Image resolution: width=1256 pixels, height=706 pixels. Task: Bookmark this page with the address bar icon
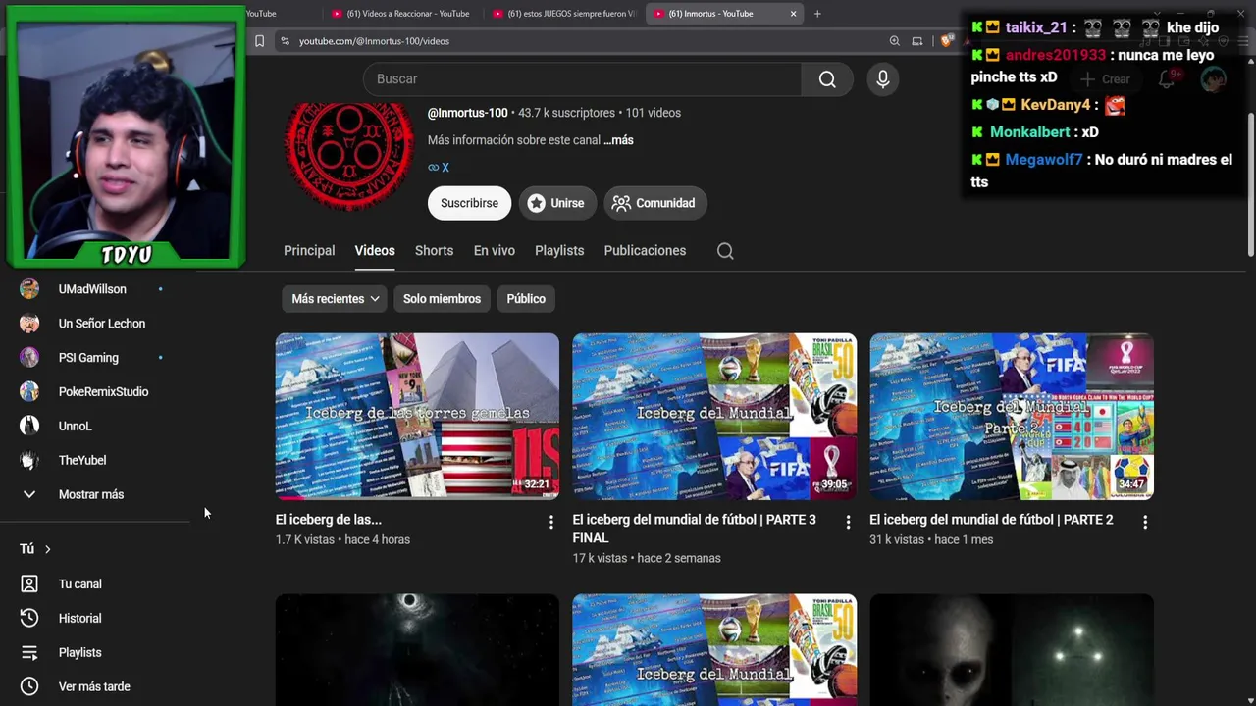(259, 41)
